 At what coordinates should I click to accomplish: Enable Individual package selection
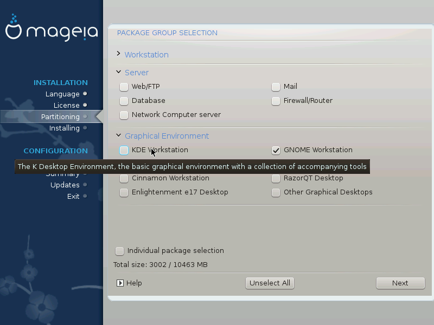(x=119, y=251)
